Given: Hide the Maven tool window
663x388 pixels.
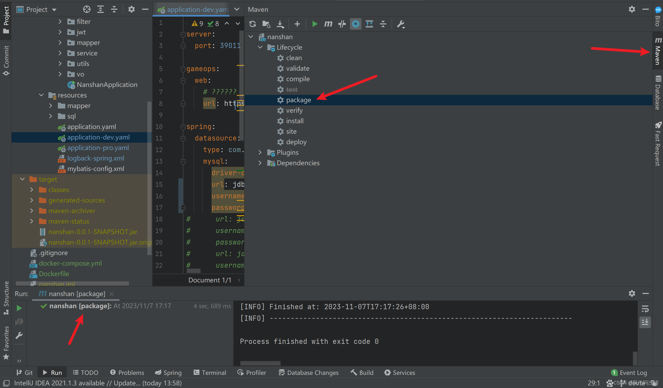Looking at the screenshot, I should [x=646, y=9].
